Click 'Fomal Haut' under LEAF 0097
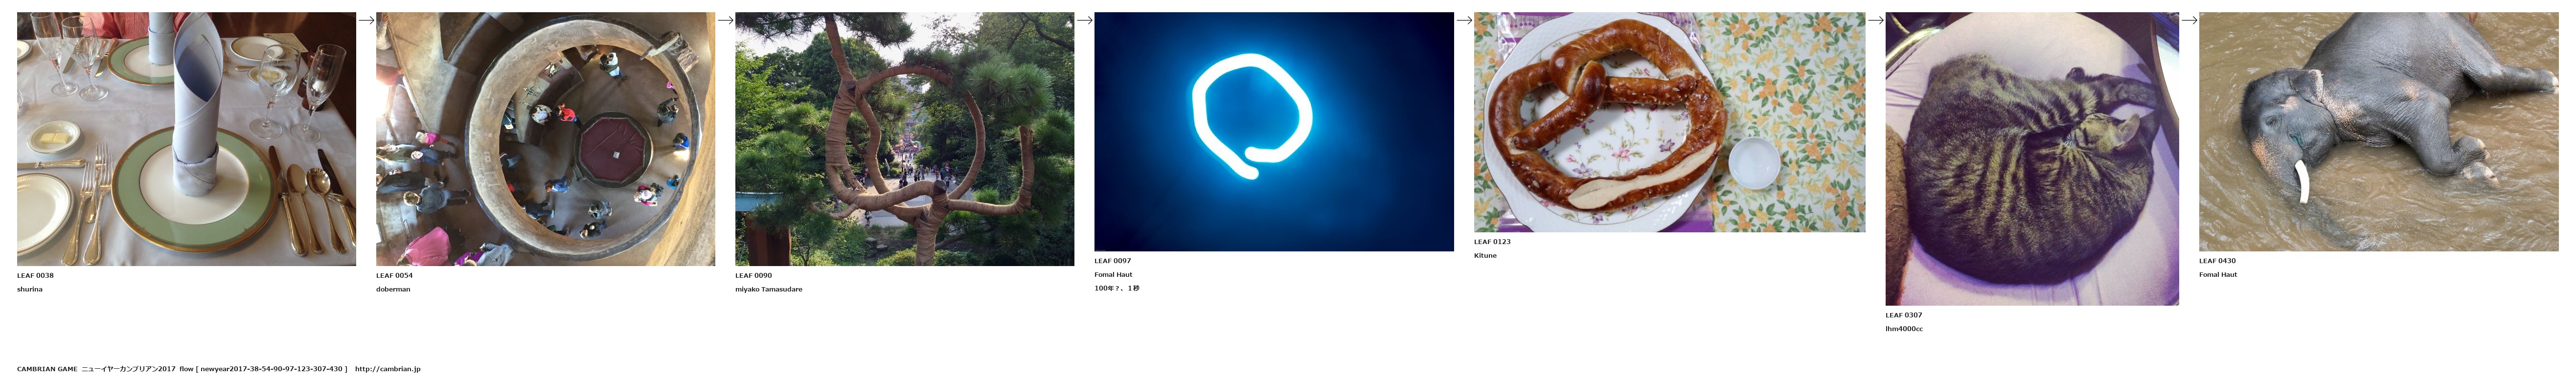 tap(1113, 274)
